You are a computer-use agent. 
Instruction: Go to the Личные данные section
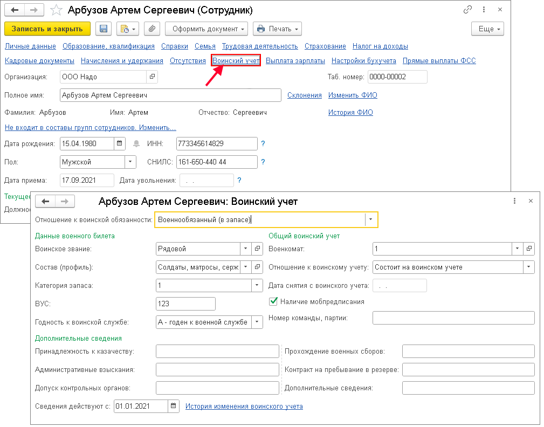click(x=30, y=46)
